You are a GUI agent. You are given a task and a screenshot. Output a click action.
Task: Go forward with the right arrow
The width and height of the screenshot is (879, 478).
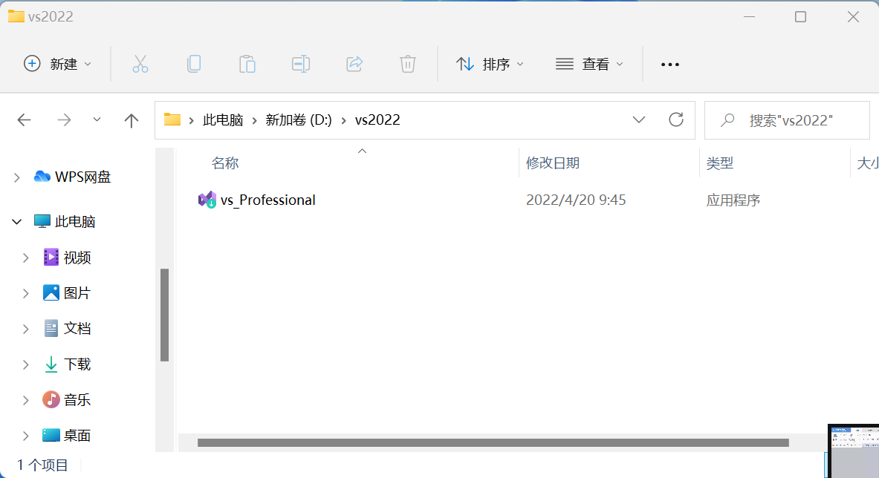(x=65, y=119)
